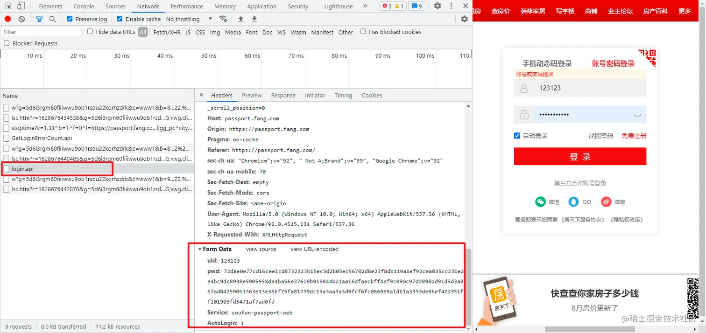706x333 pixels.
Task: Open the Response tab of request
Action: (x=283, y=95)
